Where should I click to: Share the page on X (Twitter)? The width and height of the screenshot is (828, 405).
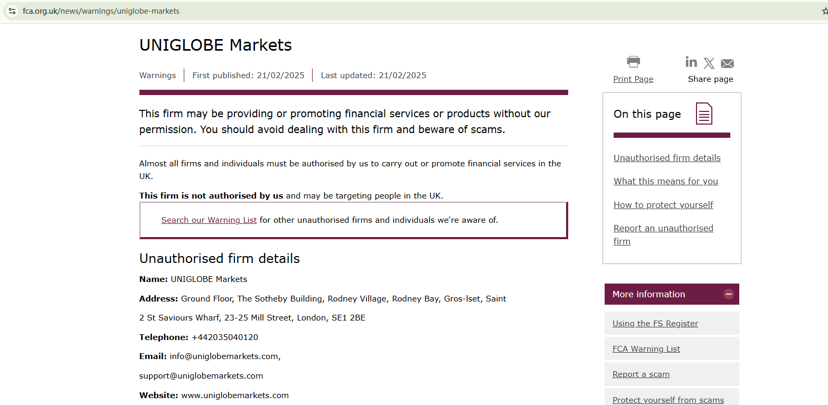(709, 63)
